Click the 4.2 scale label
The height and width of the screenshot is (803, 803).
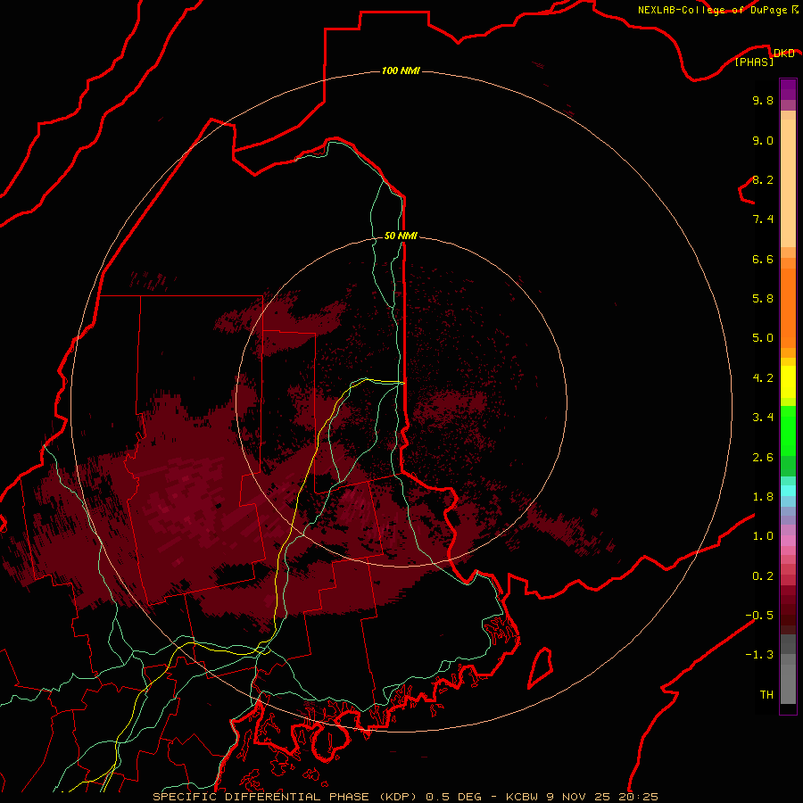763,377
